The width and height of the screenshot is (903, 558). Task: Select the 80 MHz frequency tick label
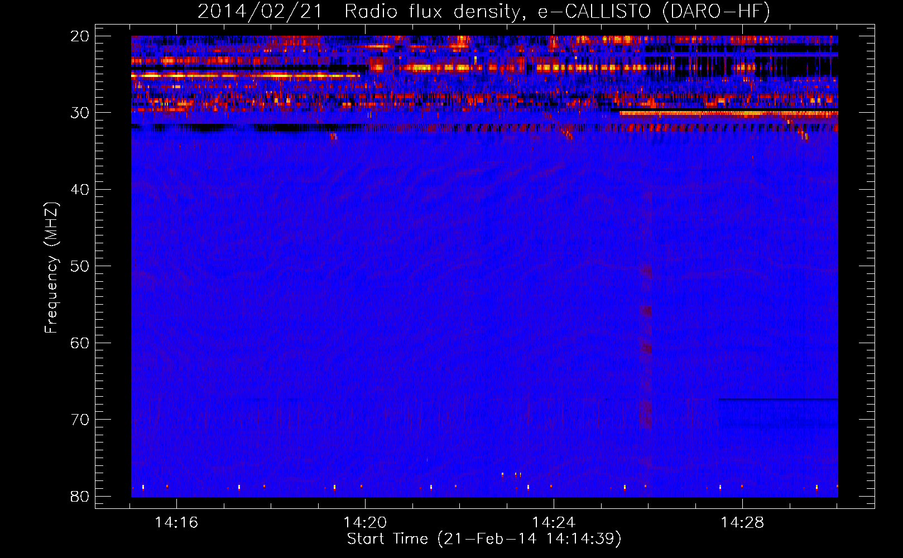pyautogui.click(x=80, y=496)
